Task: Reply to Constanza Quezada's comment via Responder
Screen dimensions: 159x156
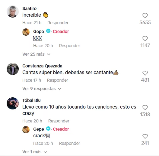Action: pyautogui.click(x=58, y=80)
